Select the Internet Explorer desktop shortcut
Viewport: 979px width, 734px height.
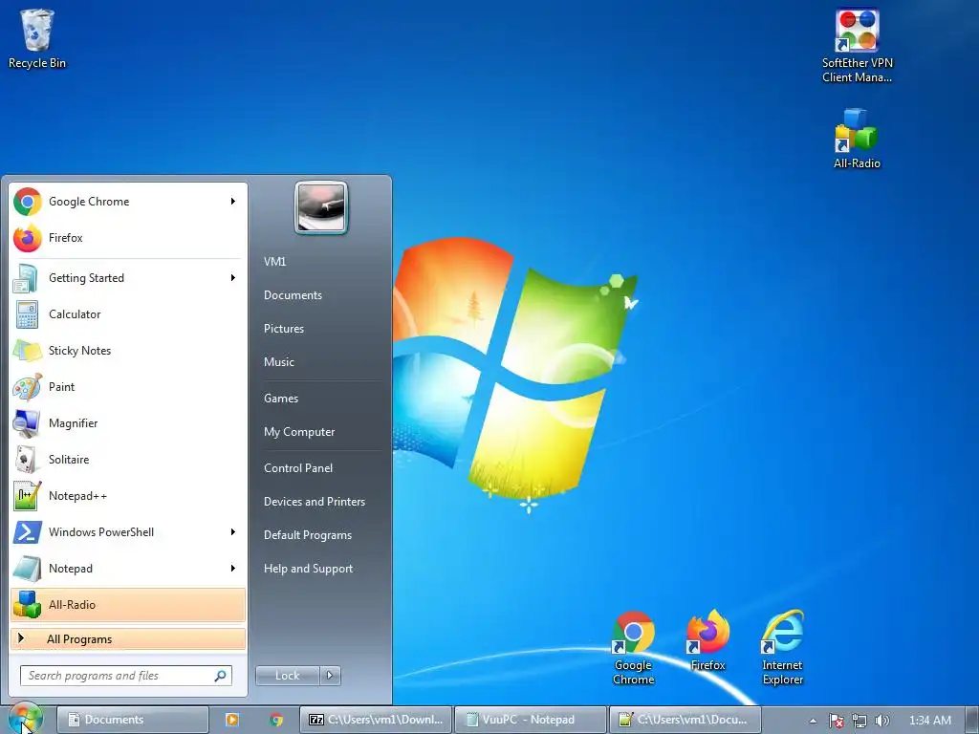(x=782, y=648)
